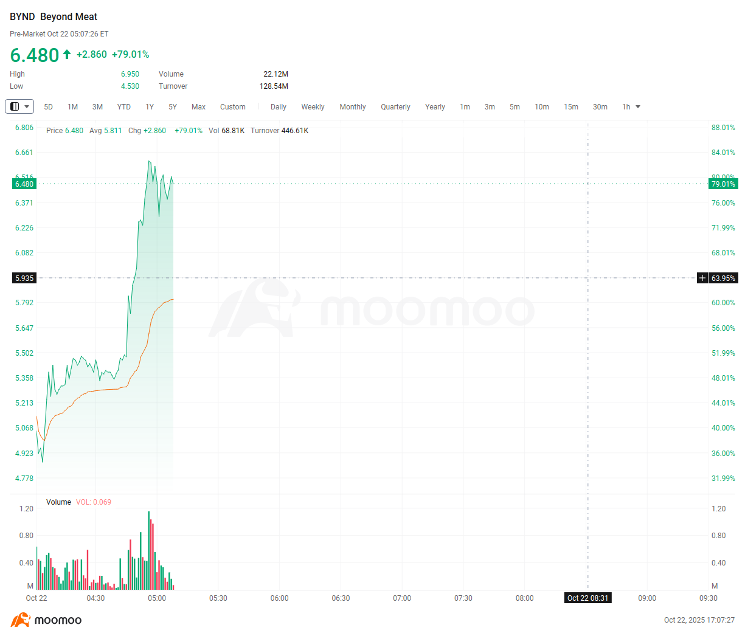Switch to the 5m interval

515,107
